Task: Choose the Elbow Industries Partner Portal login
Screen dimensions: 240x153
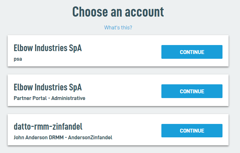Action: (x=192, y=91)
